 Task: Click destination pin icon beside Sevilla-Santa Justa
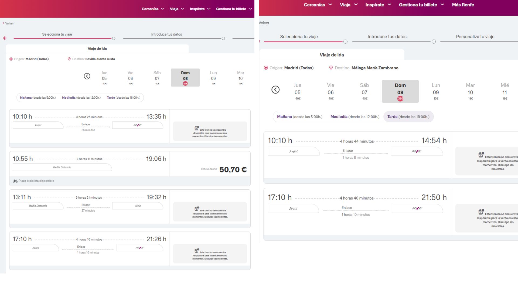click(x=69, y=59)
